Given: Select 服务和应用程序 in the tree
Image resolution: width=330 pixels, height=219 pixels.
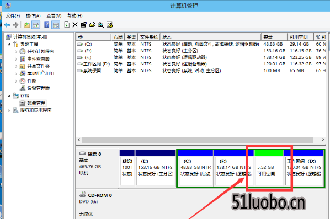Looking at the screenshot, I should pyautogui.click(x=36, y=111).
